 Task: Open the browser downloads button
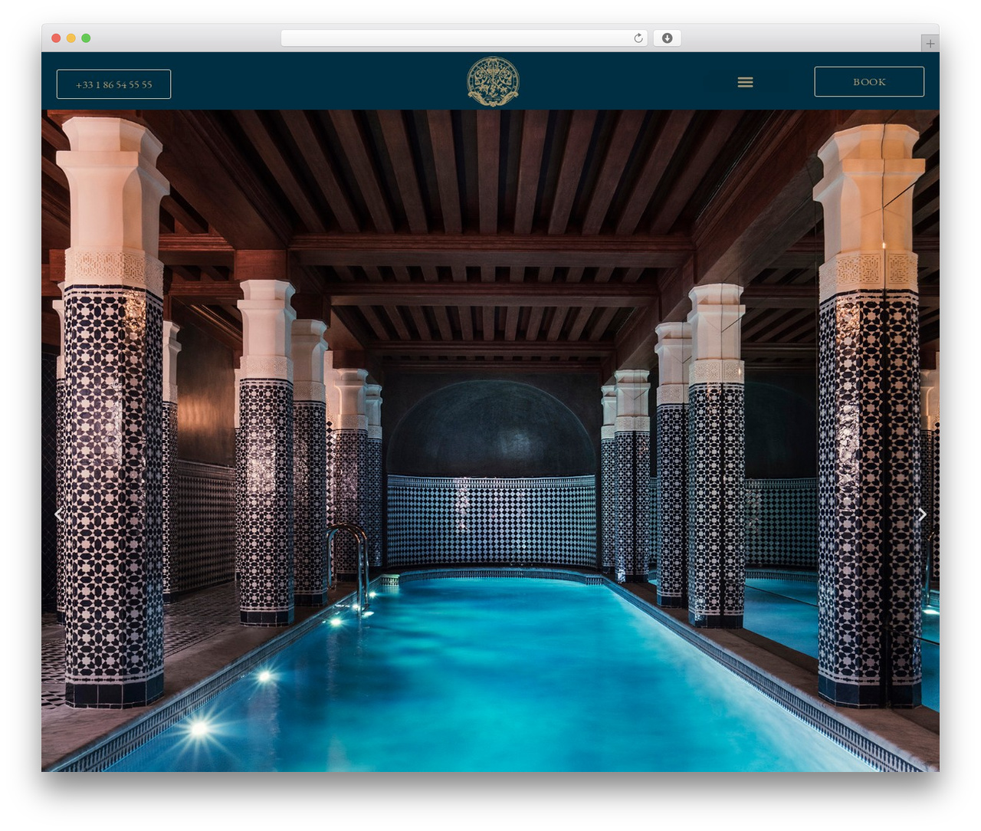coord(667,38)
